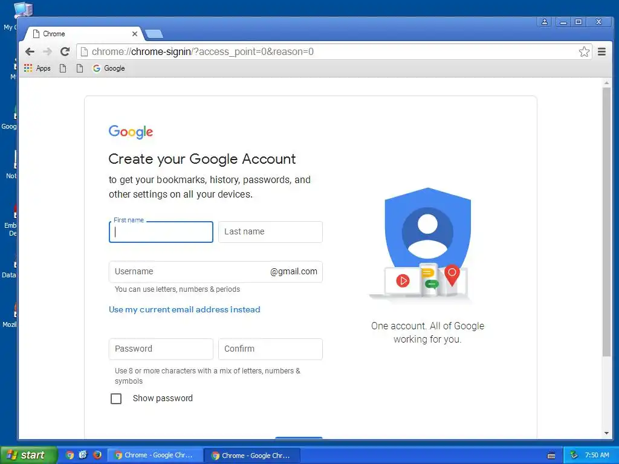
Task: Click 'One account. All of Google' text
Action: tap(427, 326)
